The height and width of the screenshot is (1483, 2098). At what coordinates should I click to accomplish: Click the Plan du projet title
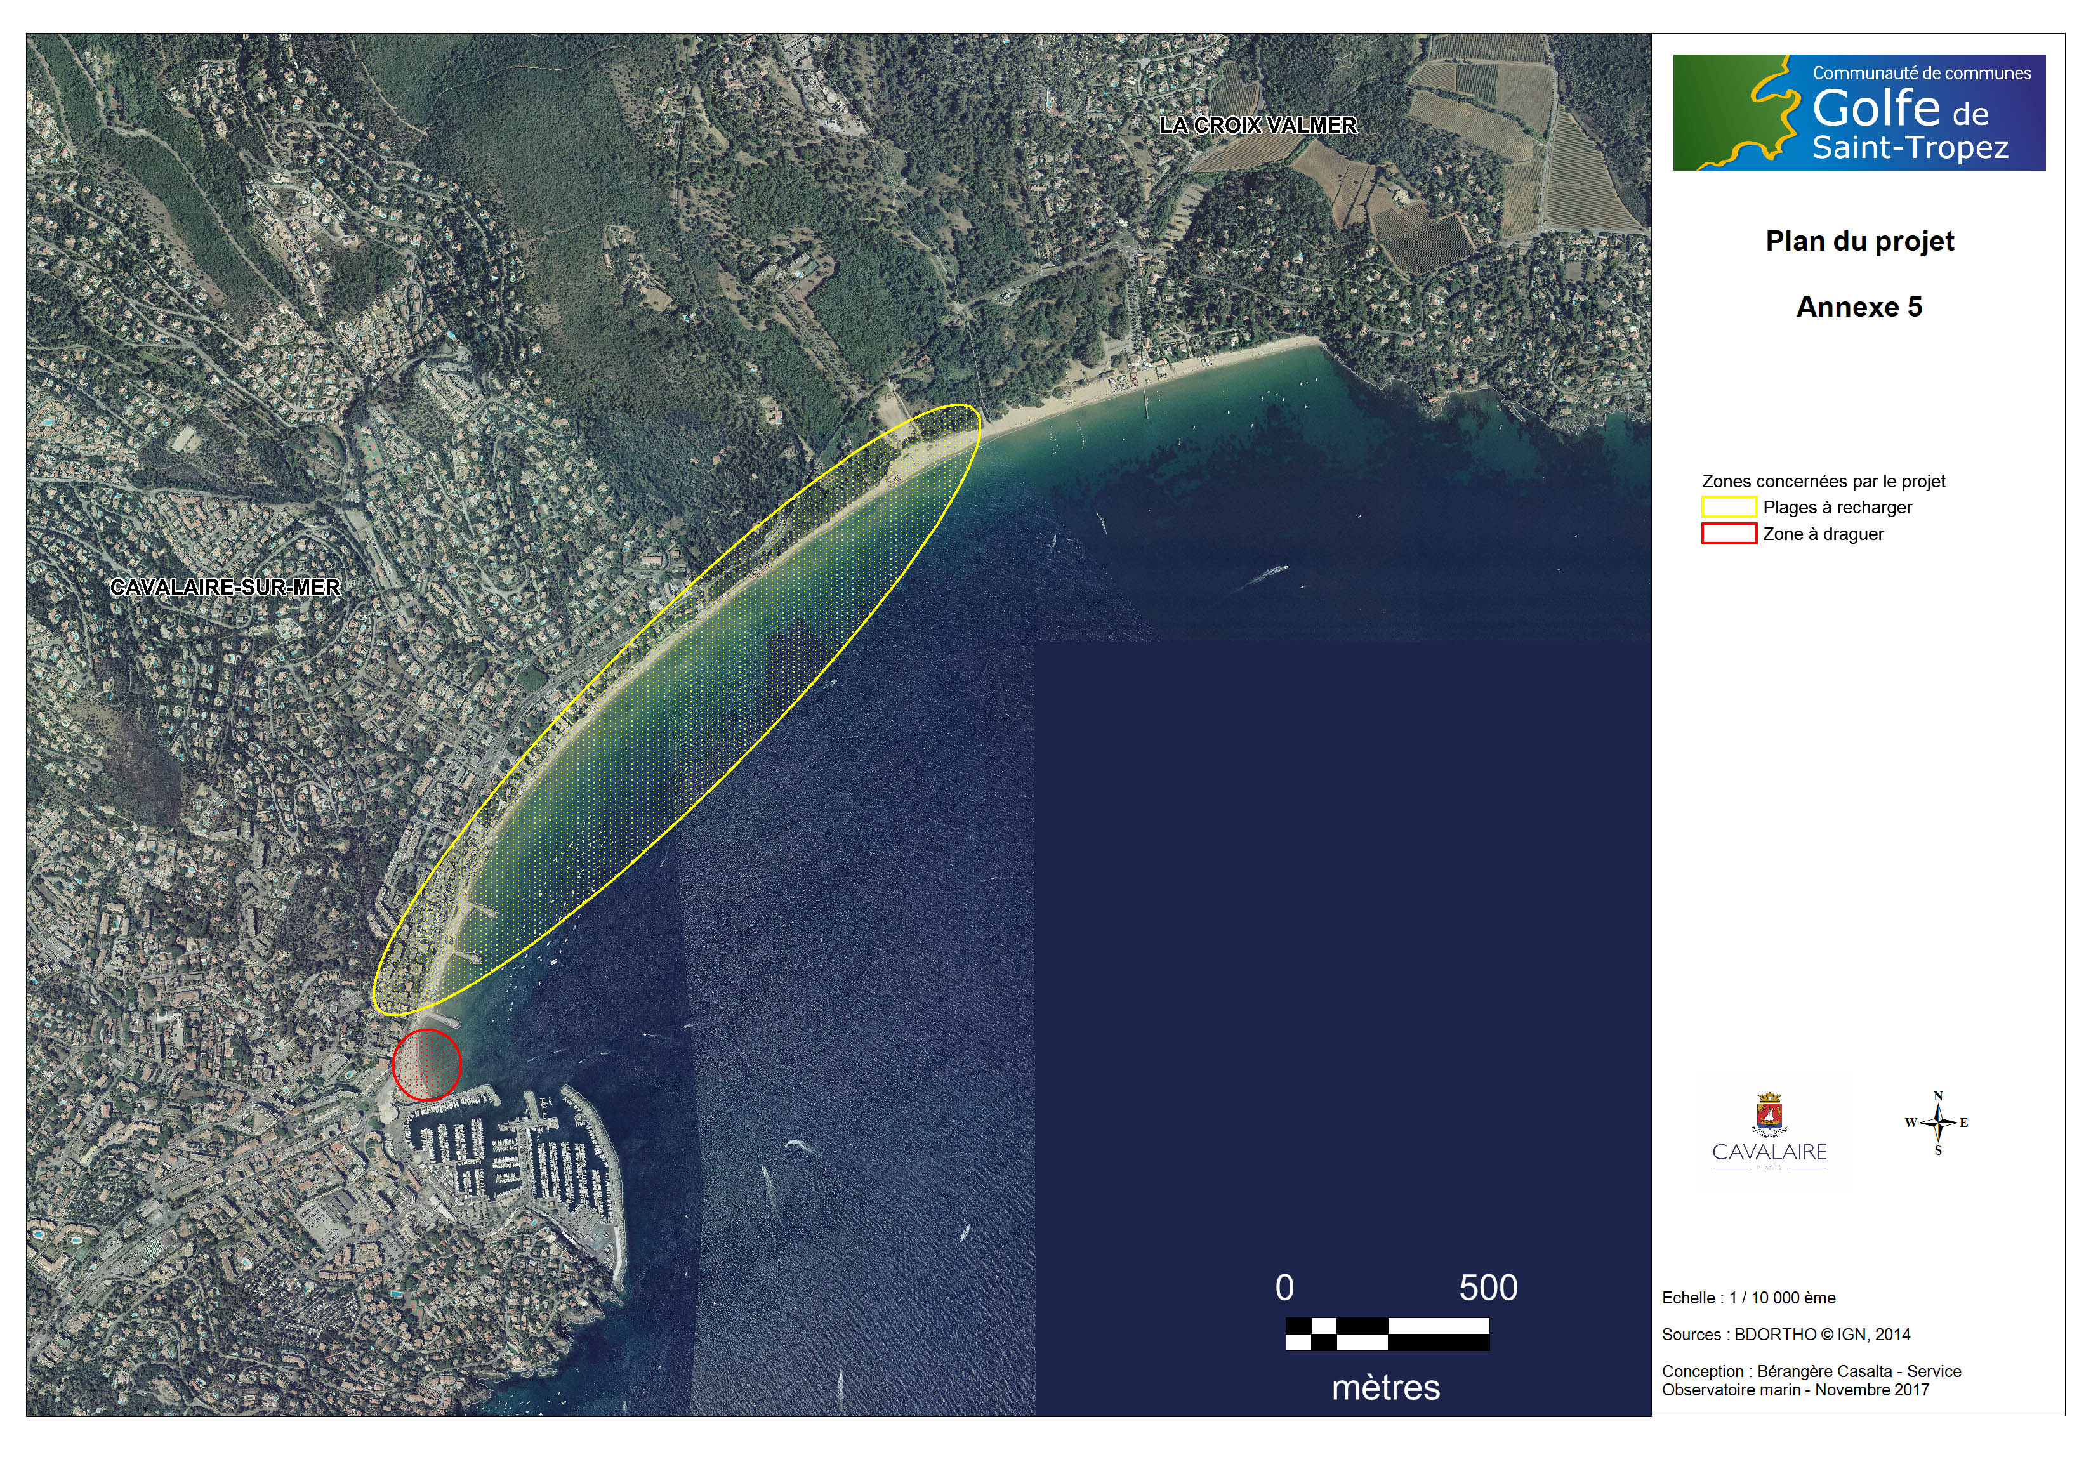pos(1859,241)
